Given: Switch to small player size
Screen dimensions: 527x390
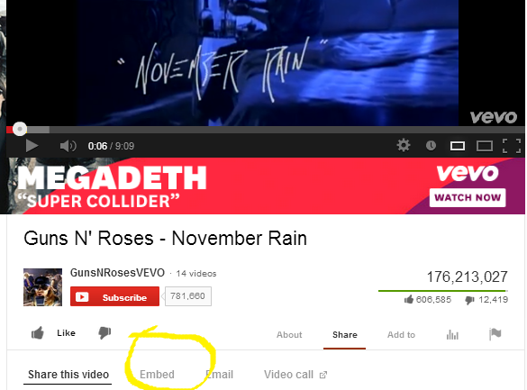Looking at the screenshot, I should pyautogui.click(x=458, y=146).
